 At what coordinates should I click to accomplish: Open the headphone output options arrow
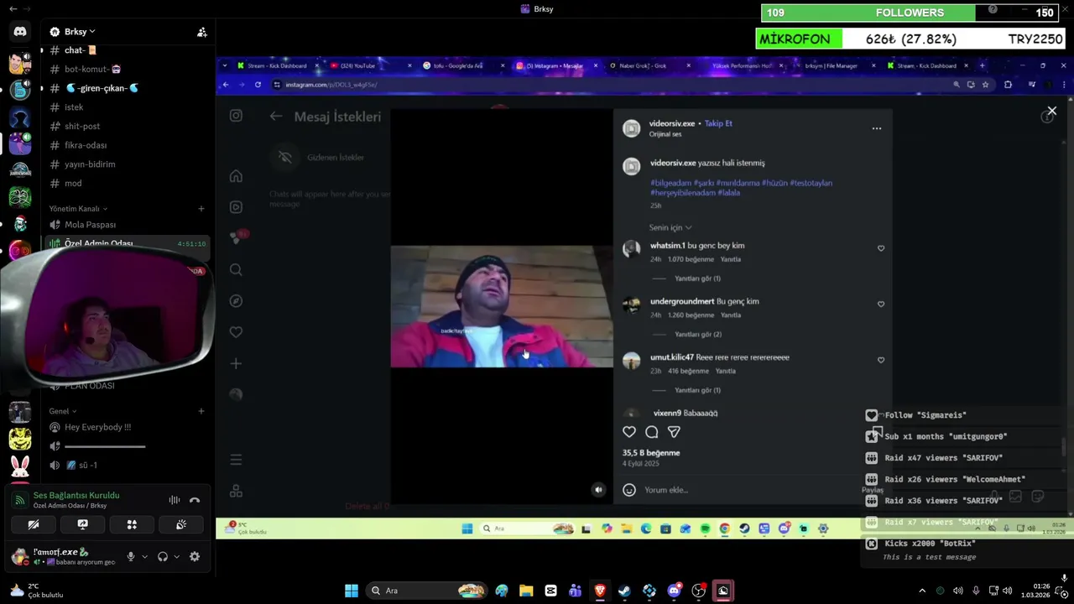tap(176, 556)
